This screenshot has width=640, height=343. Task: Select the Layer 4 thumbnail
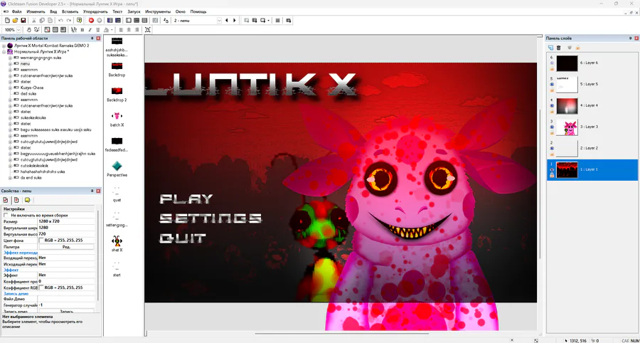(x=567, y=106)
